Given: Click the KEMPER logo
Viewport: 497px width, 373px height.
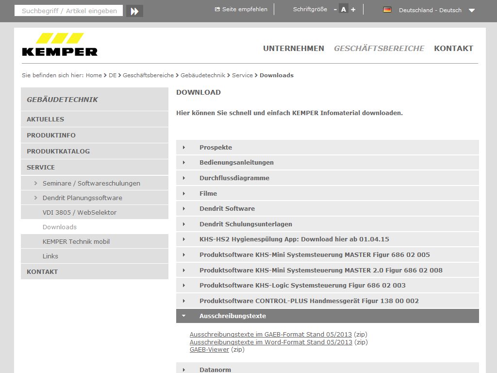Looking at the screenshot, I should [x=60, y=45].
